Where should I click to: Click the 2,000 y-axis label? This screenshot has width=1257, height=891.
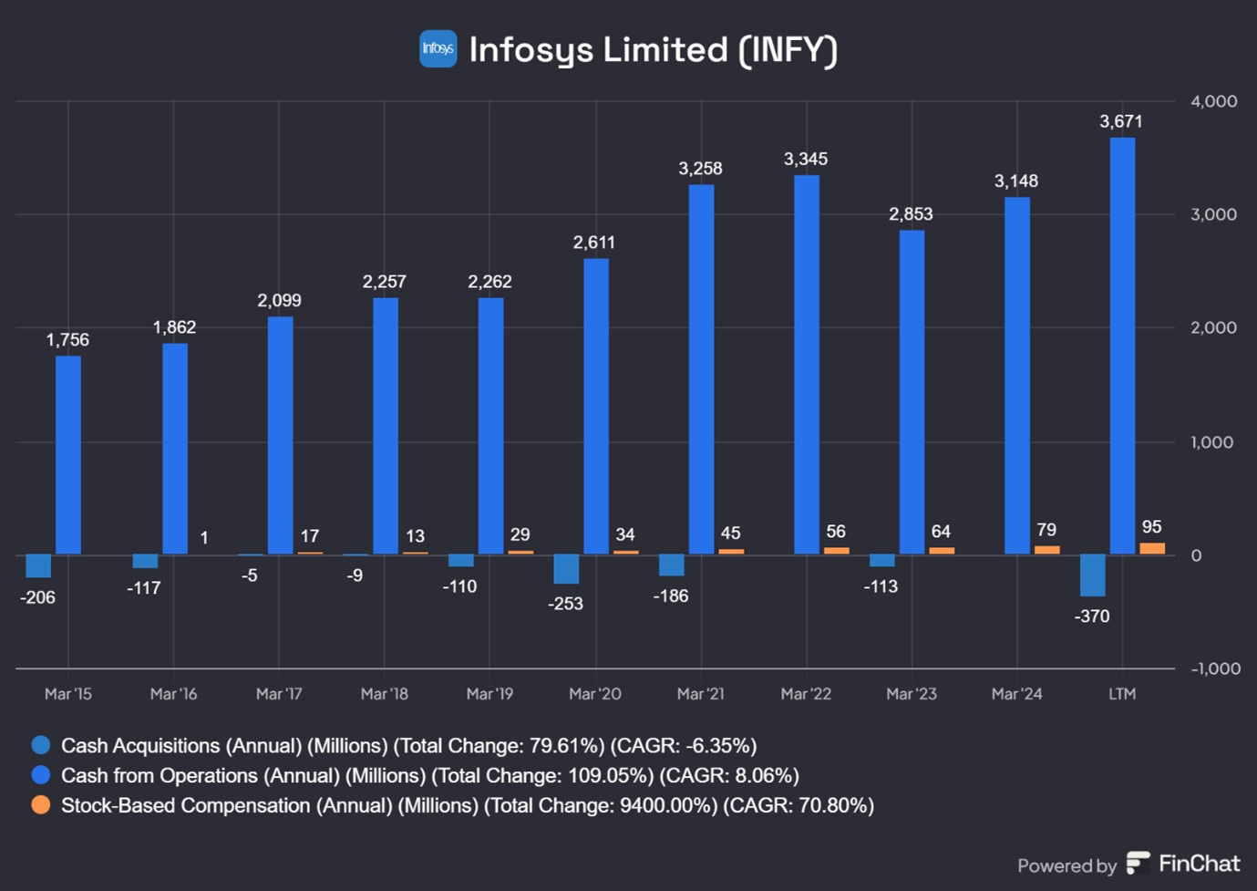tap(1213, 327)
